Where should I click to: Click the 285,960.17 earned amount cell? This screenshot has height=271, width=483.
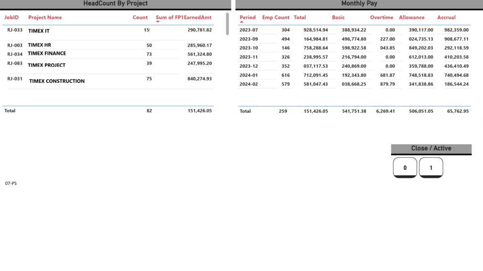coord(200,46)
